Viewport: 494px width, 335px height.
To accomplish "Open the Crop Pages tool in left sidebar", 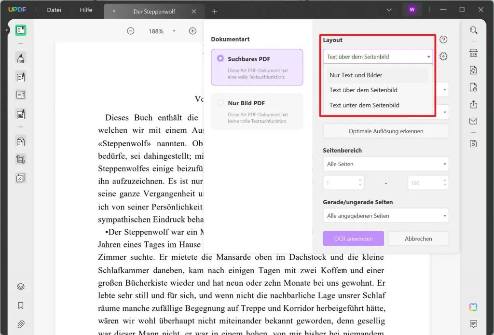I will [x=20, y=159].
